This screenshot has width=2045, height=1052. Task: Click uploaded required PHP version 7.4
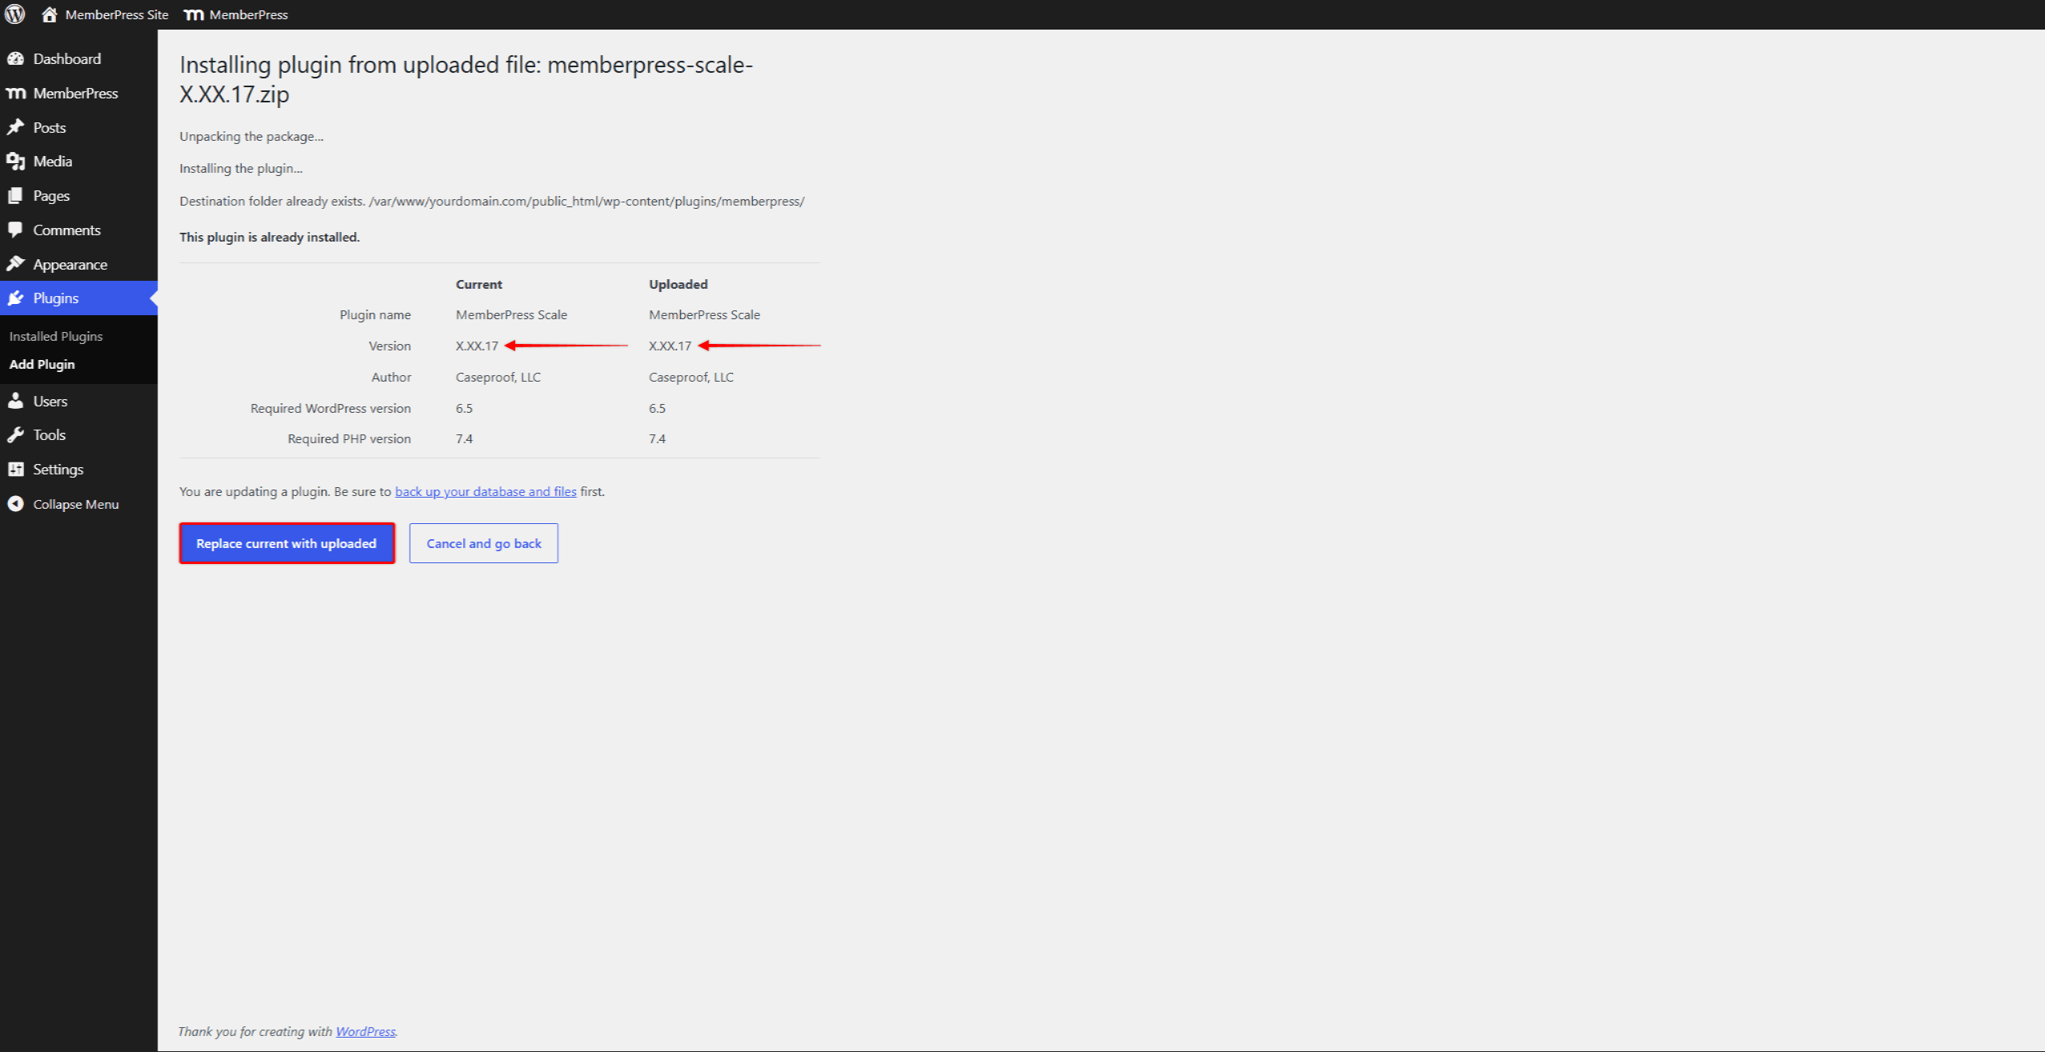pos(657,438)
